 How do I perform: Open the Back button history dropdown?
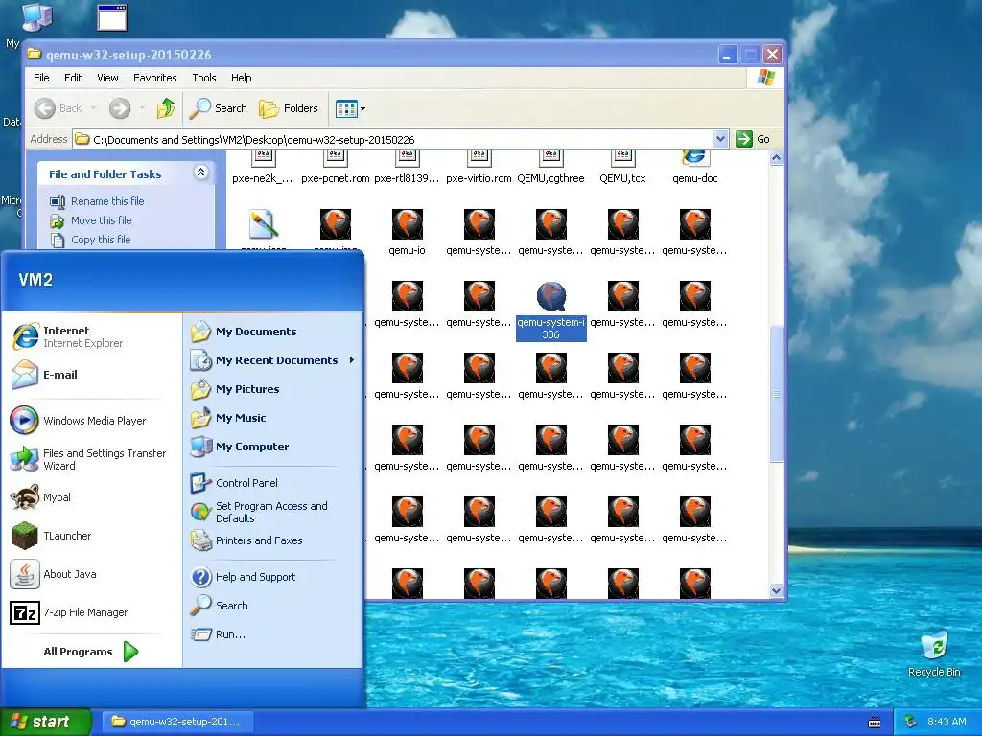point(93,108)
